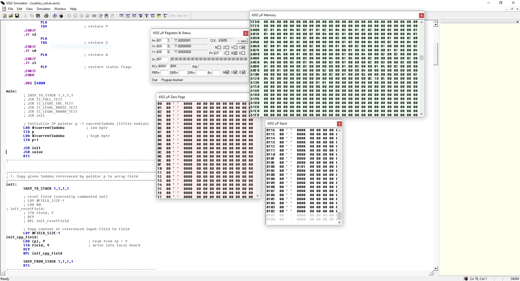The image size is (520, 281).
Task: Click the Open file folder icon
Action: 11,16
